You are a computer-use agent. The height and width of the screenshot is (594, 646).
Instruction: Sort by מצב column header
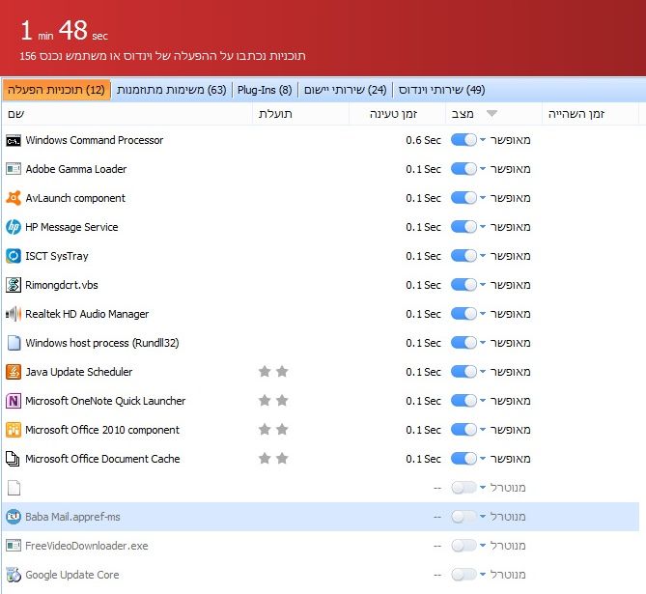tap(493, 114)
